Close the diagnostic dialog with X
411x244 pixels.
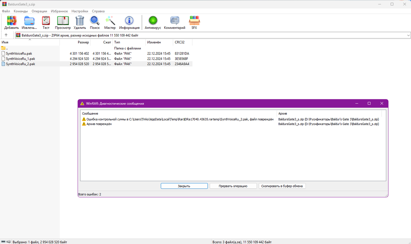click(x=382, y=103)
